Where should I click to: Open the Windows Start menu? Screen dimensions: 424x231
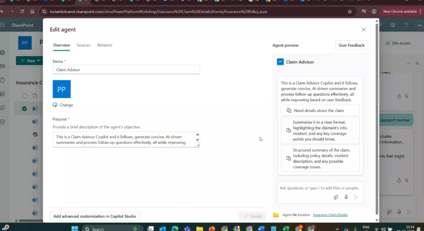75,229
